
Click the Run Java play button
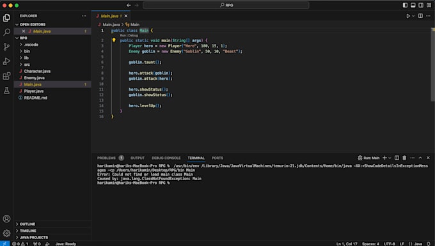408,16
